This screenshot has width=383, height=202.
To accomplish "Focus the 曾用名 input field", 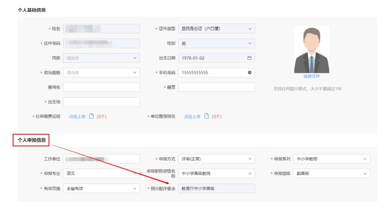I will tap(101, 87).
